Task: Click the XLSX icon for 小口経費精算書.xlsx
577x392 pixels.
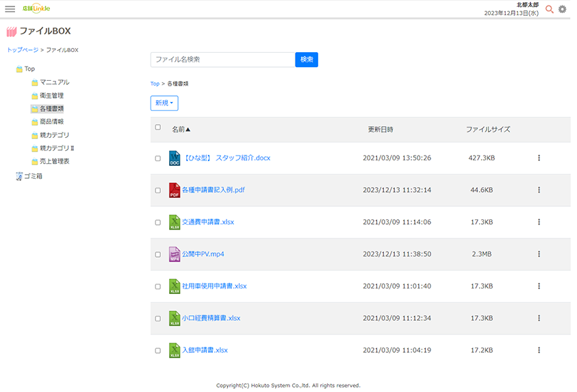Action: pyautogui.click(x=175, y=318)
